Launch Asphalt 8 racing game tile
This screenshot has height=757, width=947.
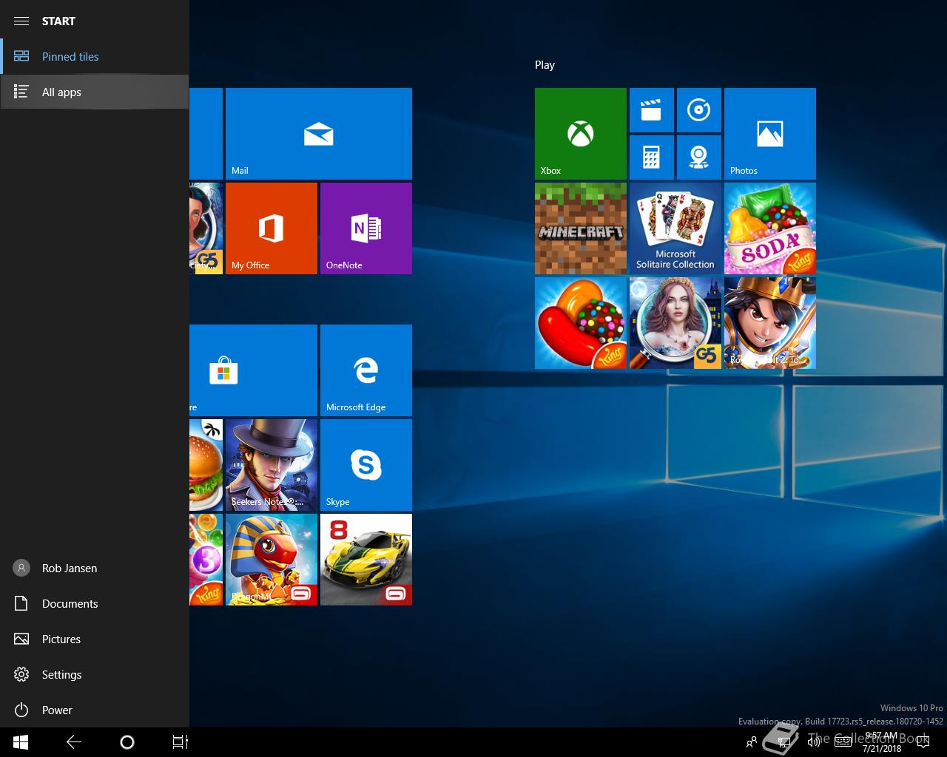365,560
